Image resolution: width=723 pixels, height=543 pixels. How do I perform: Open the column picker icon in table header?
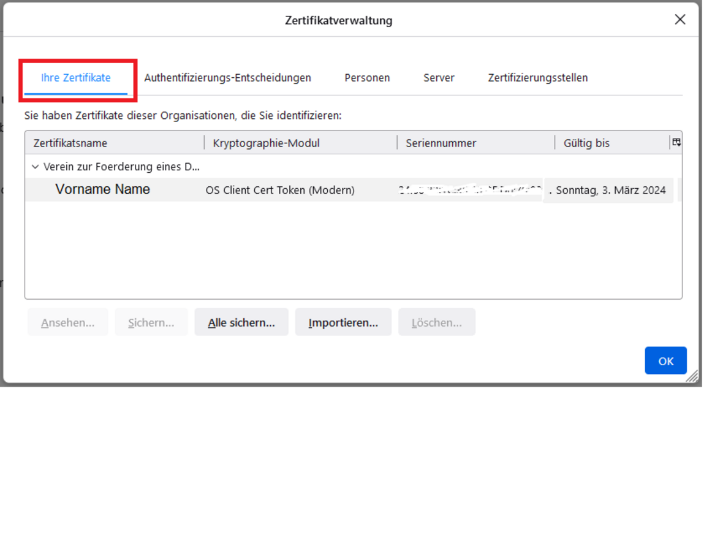coord(676,142)
